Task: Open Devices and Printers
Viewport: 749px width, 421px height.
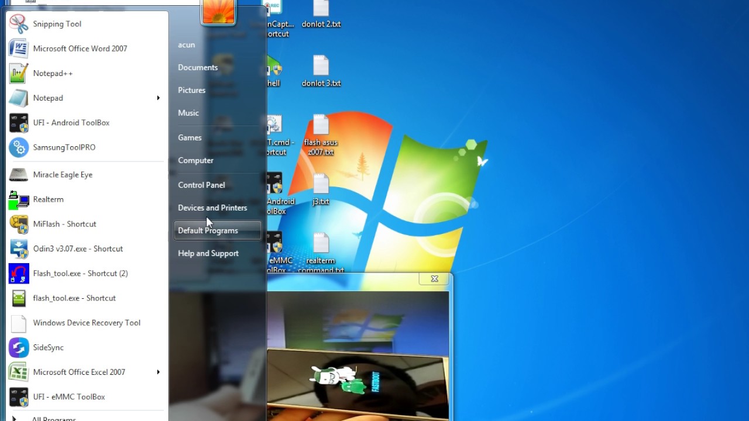Action: (212, 208)
